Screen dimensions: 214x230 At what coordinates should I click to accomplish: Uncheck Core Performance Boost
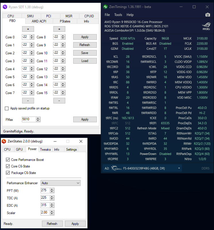(8, 160)
